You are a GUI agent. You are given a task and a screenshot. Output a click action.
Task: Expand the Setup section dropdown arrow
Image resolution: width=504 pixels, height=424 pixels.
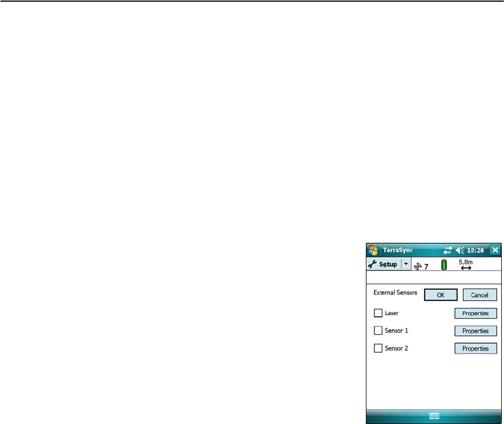[x=406, y=264]
